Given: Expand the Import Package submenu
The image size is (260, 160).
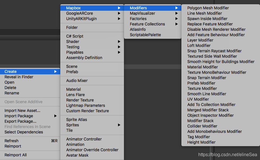Looking at the screenshot, I should coord(30,116).
